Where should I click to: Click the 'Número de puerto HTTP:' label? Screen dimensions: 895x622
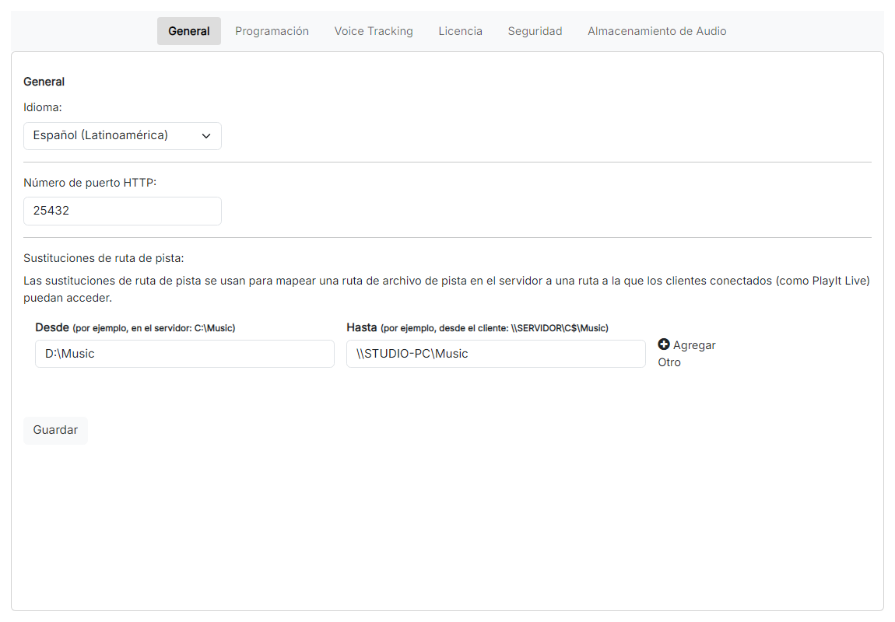[89, 183]
